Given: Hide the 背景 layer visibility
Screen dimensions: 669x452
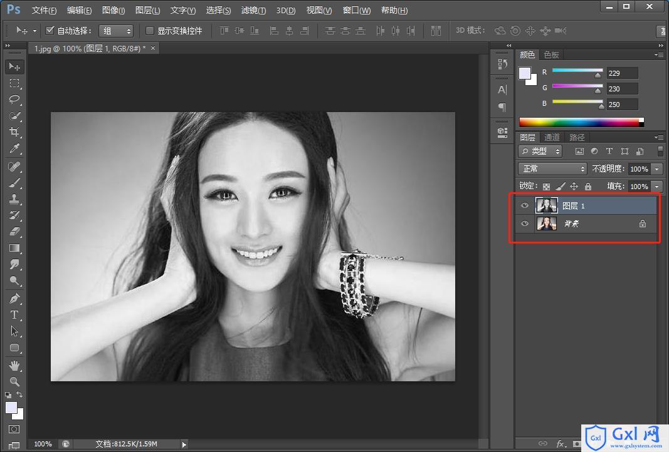Looking at the screenshot, I should tap(525, 223).
